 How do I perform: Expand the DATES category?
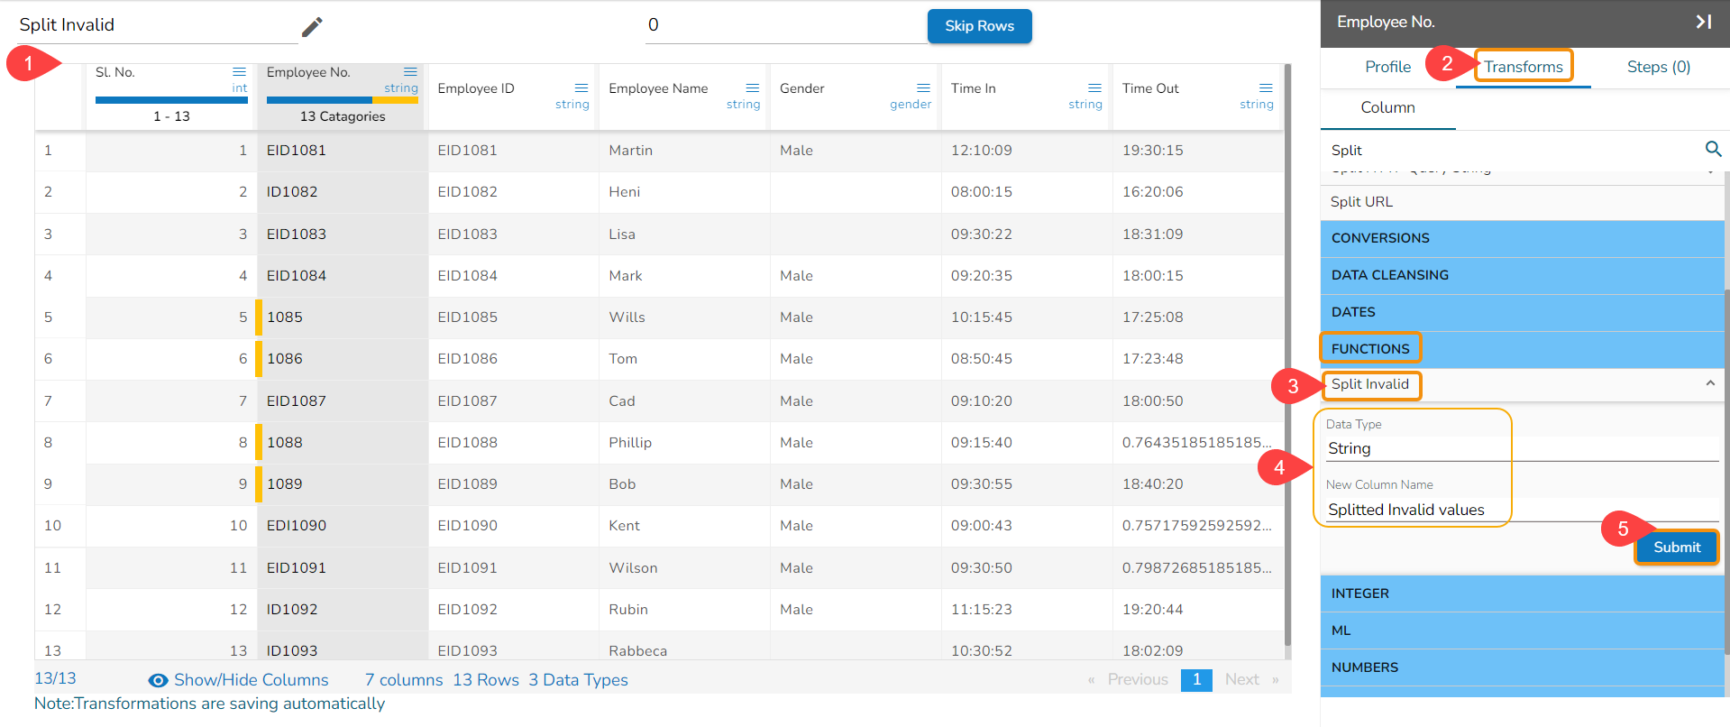click(x=1522, y=312)
